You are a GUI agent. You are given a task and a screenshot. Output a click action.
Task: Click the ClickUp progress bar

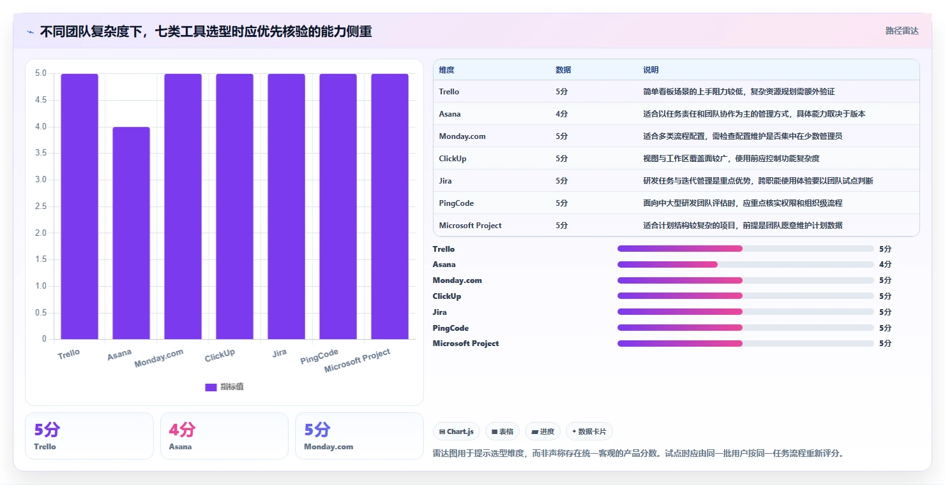(x=745, y=296)
